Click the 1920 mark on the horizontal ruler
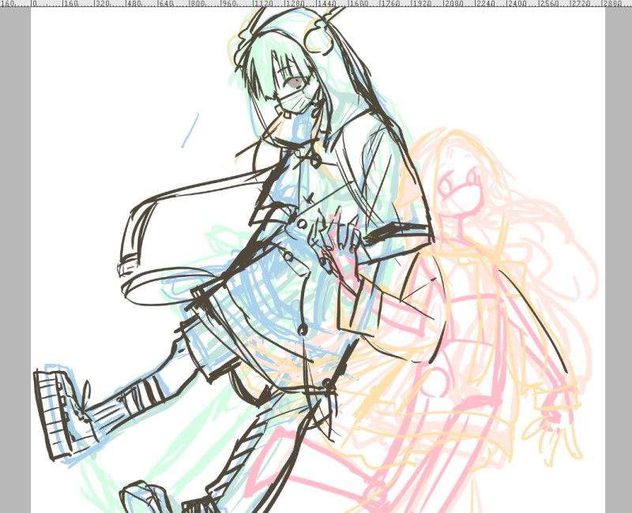The image size is (632, 513). (x=422, y=3)
